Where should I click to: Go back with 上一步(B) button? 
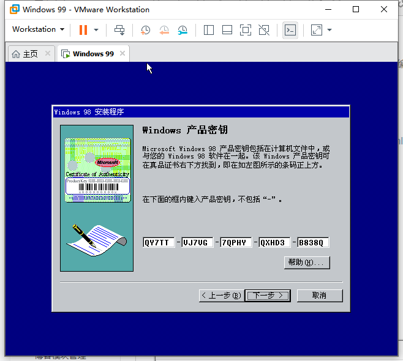[222, 296]
